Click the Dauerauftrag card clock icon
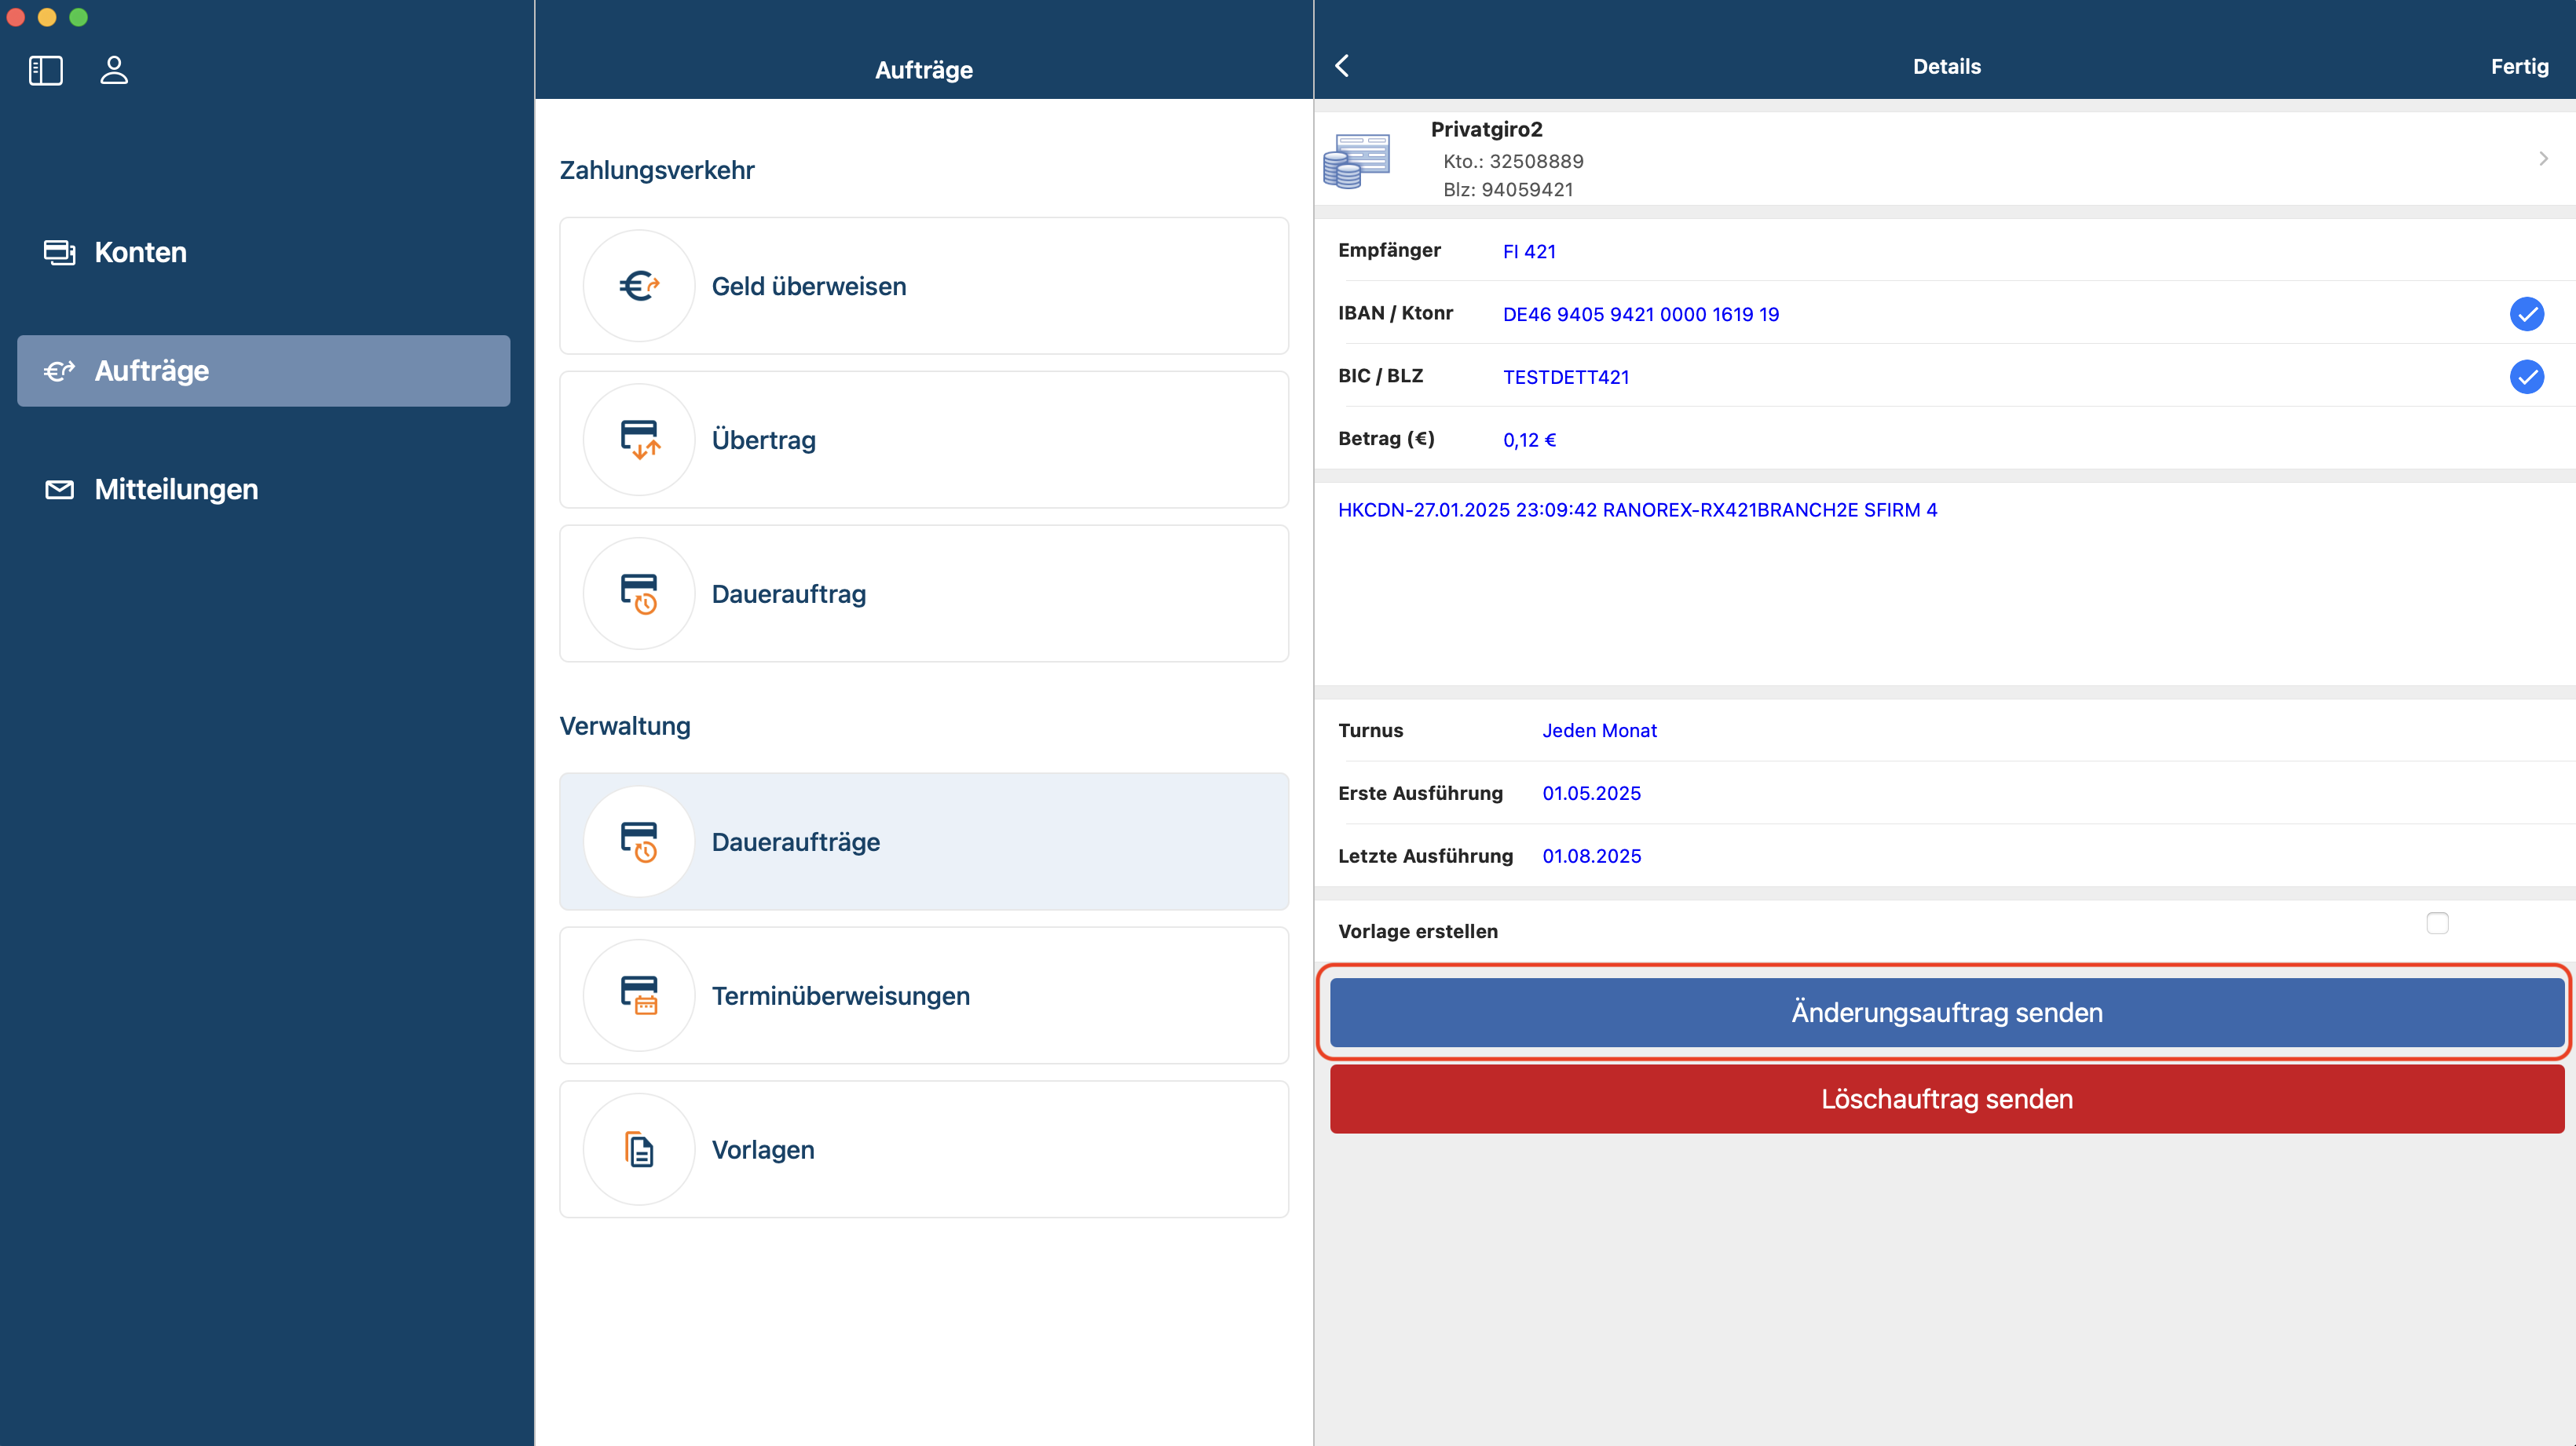2576x1446 pixels. point(639,593)
